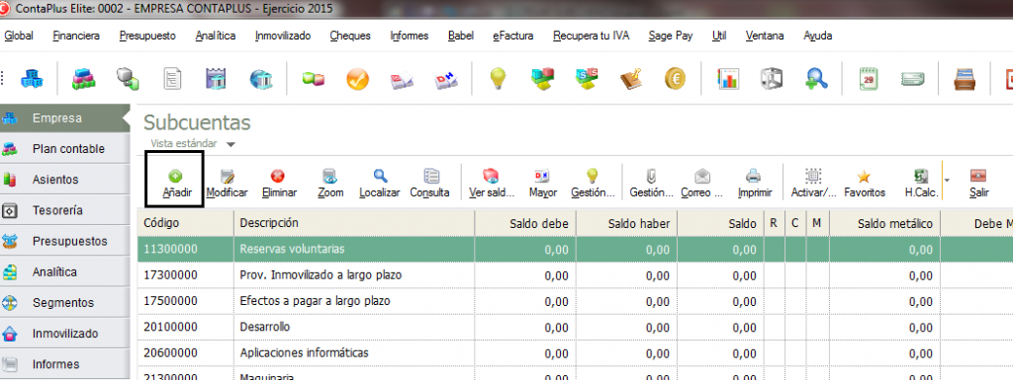Viewport: 1013px width, 380px height.
Task: Click Localizar to search subcuentas
Action: click(380, 183)
